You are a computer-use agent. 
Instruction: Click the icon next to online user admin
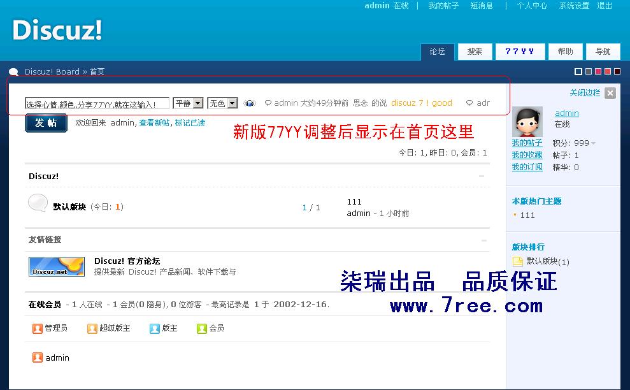(38, 357)
